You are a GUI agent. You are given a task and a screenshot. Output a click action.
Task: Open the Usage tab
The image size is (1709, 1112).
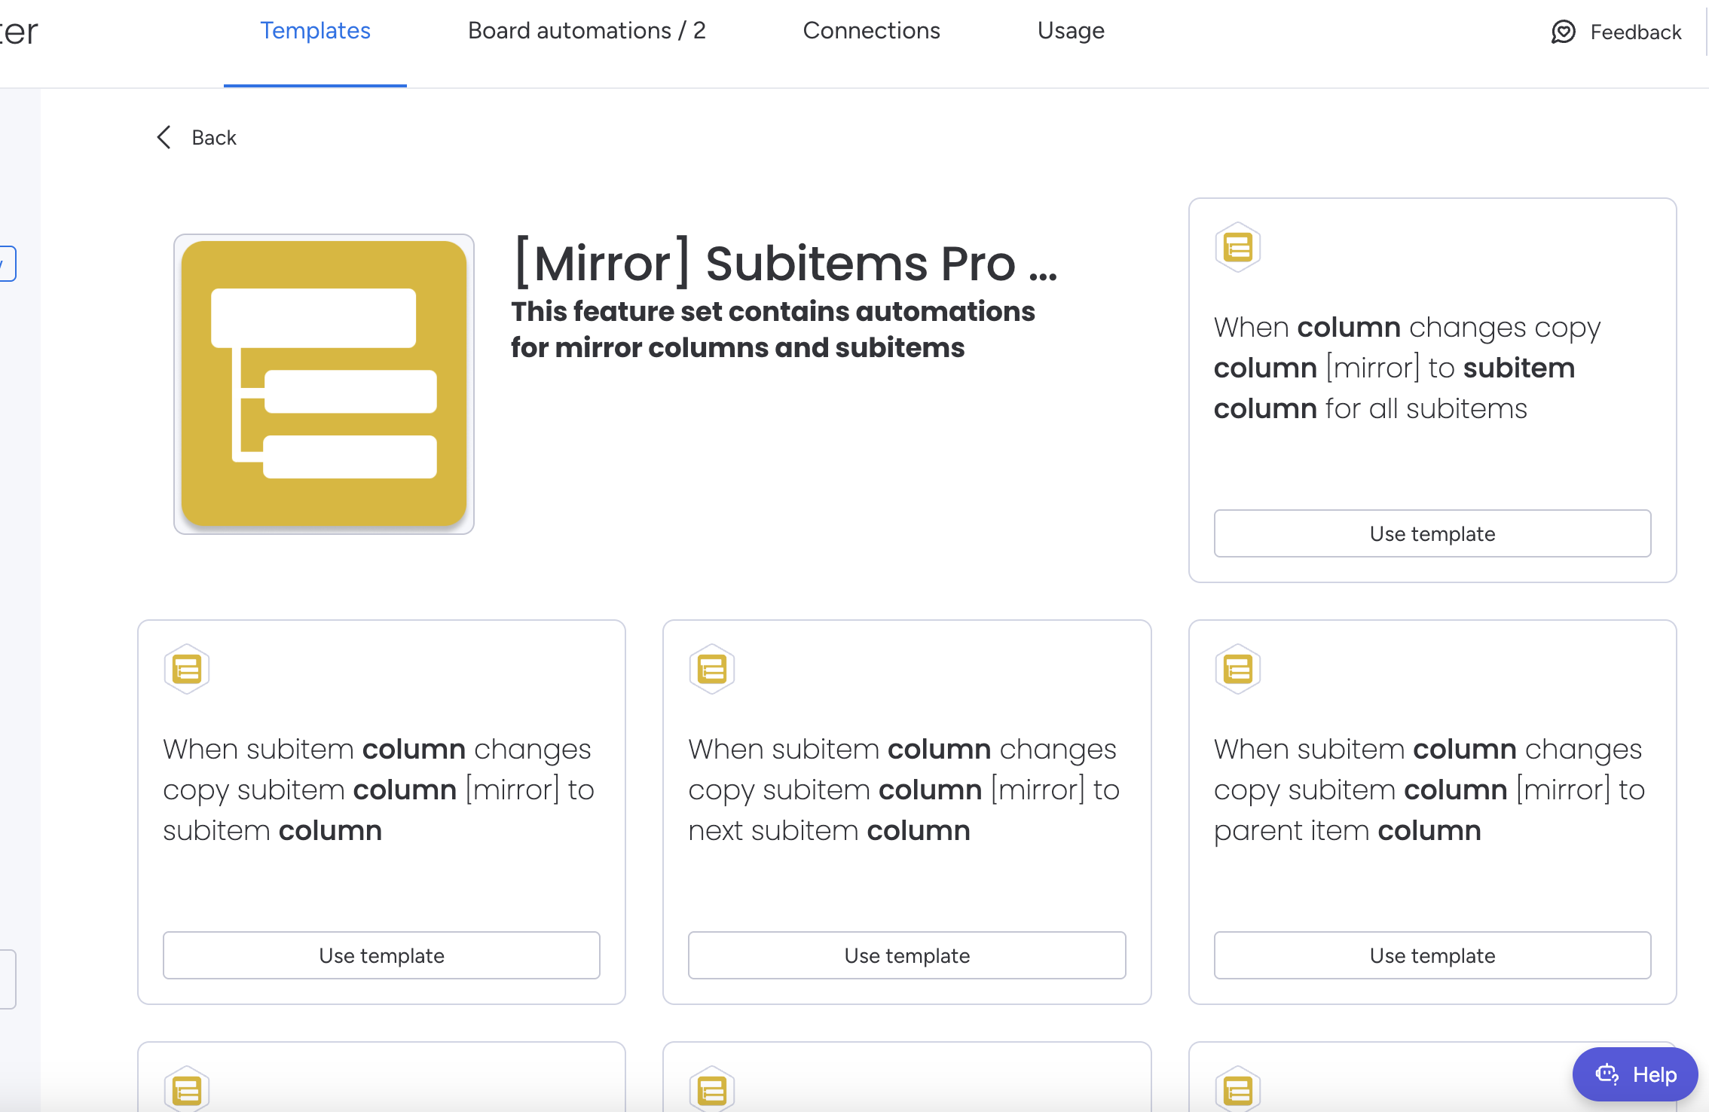(1070, 31)
